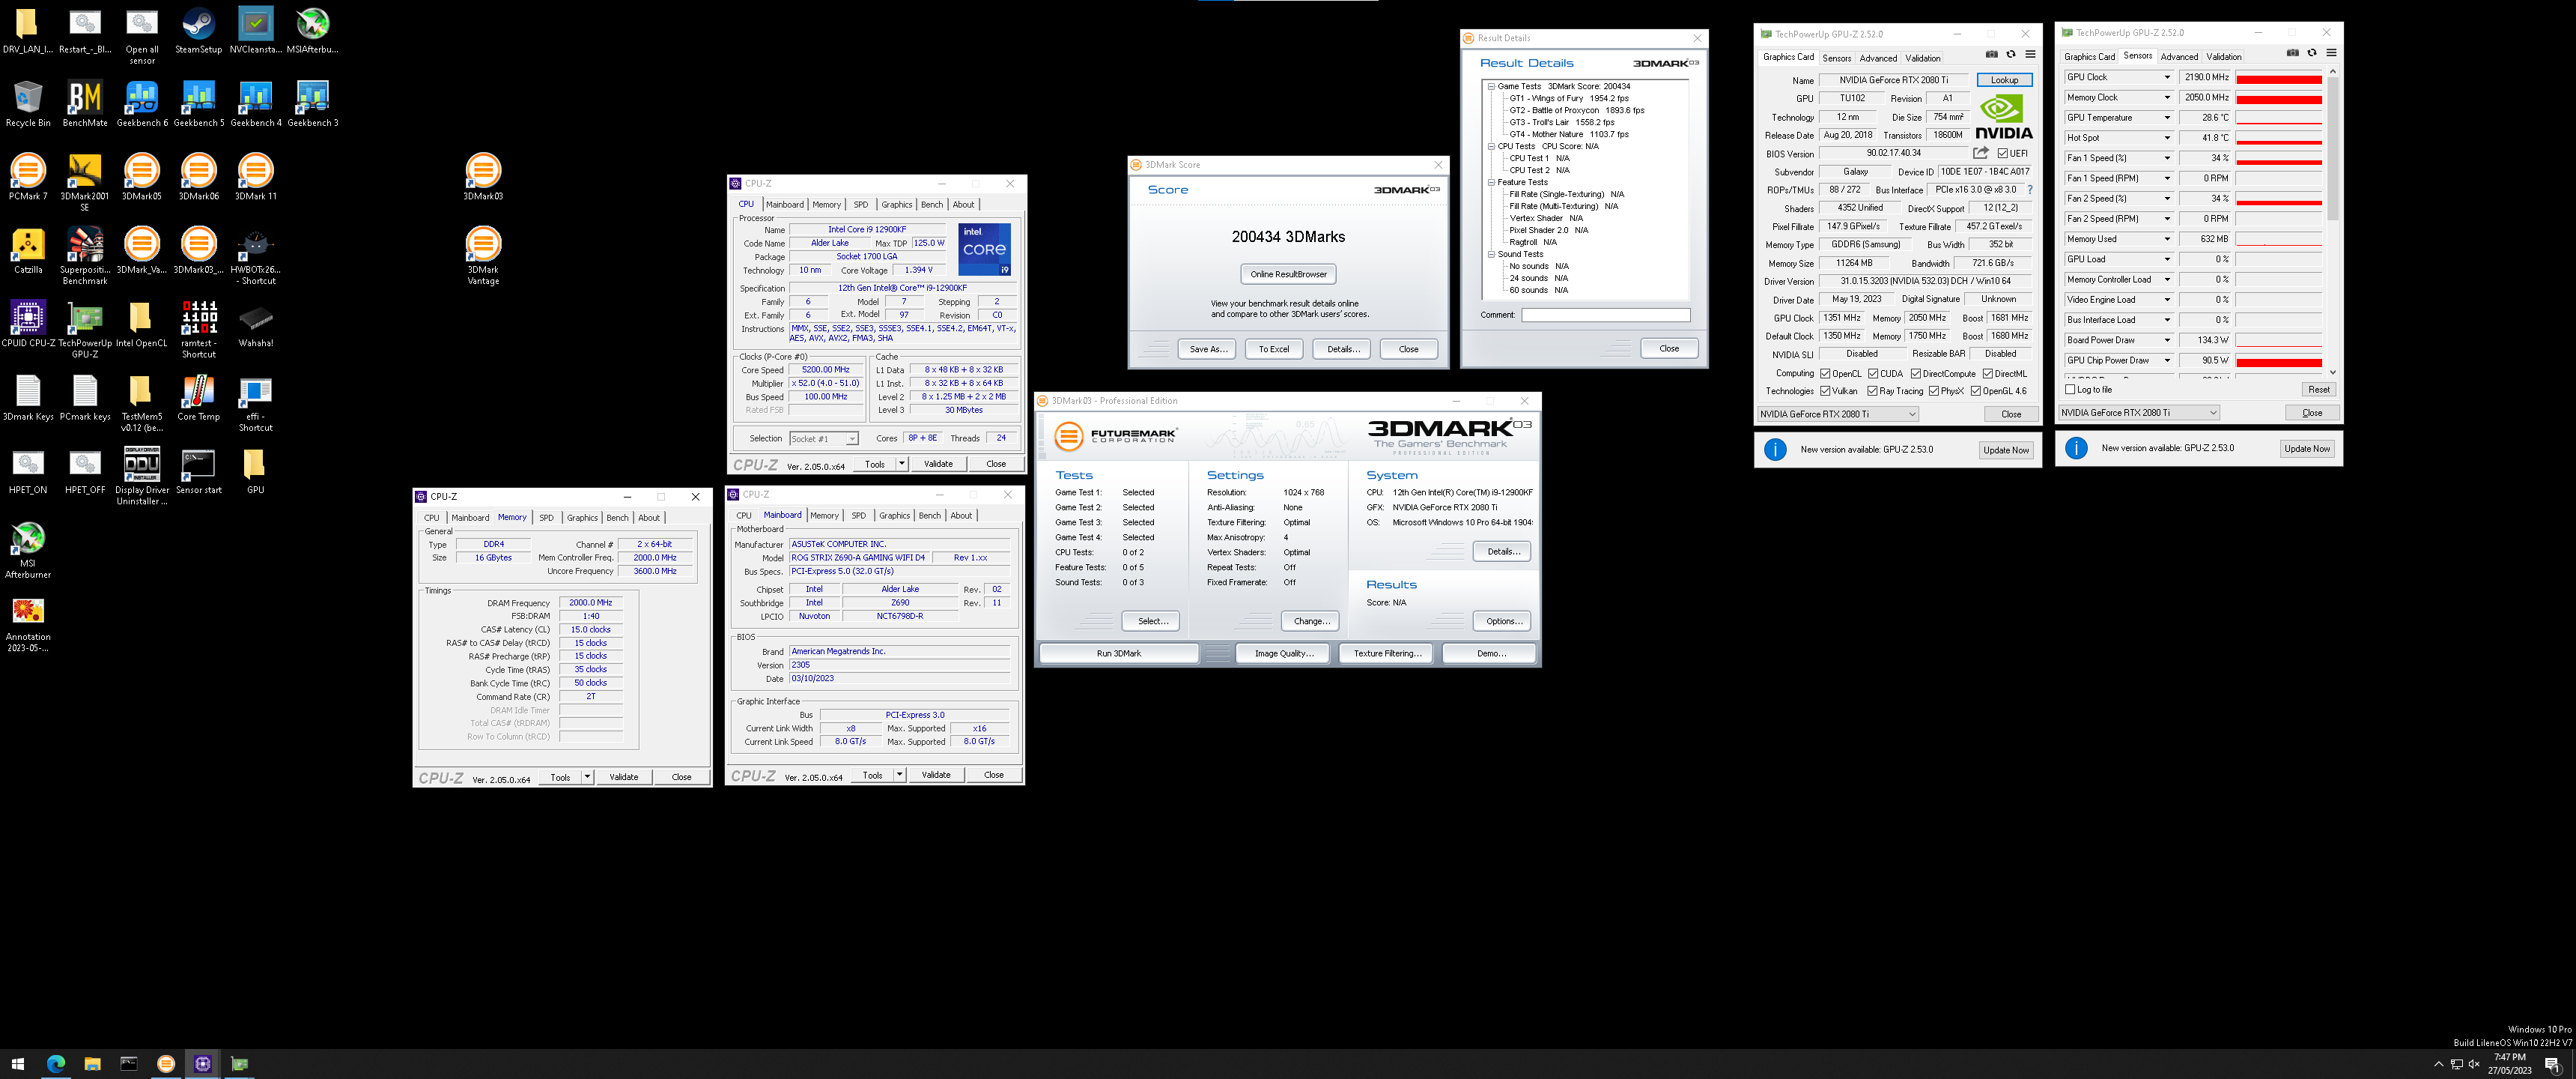Enable the Log to file checkbox
2576x1079 pixels.
tap(2070, 390)
